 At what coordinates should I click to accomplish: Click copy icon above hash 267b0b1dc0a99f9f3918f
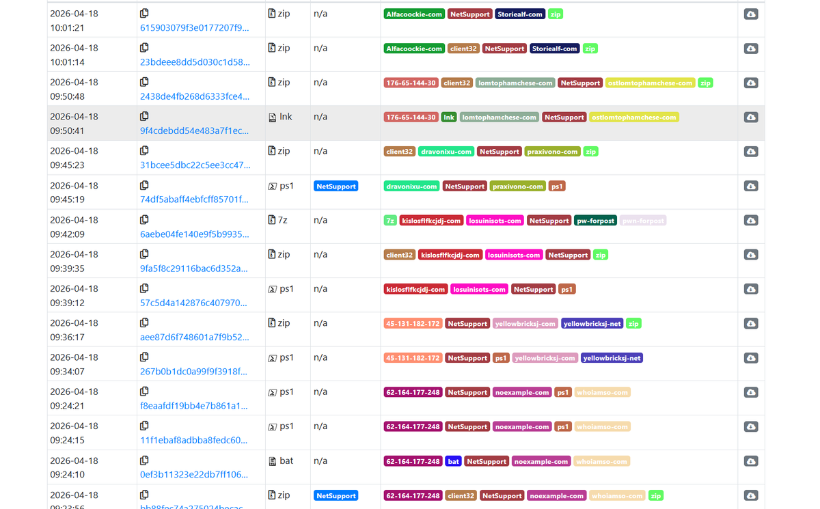(144, 357)
